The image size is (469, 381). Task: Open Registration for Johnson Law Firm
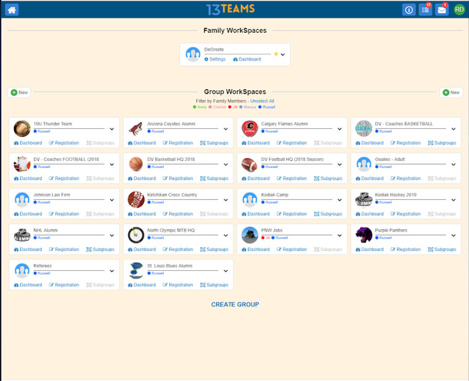[64, 214]
